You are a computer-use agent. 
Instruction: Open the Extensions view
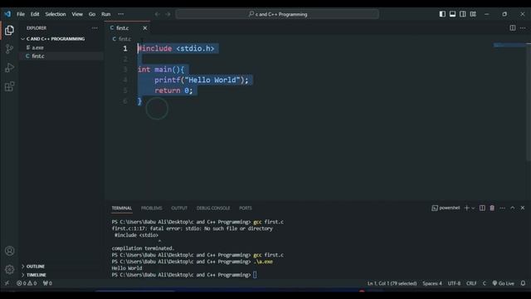[9, 86]
